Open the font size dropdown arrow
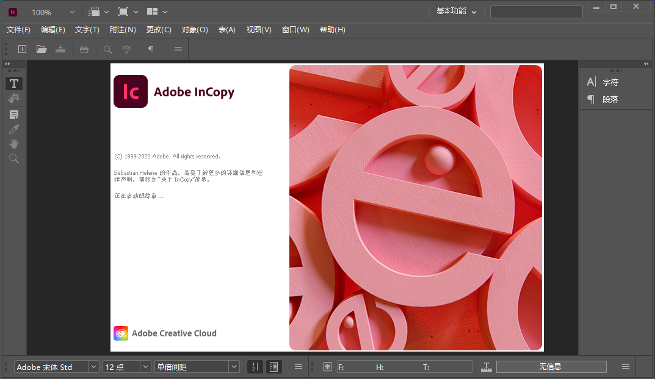 pyautogui.click(x=145, y=367)
